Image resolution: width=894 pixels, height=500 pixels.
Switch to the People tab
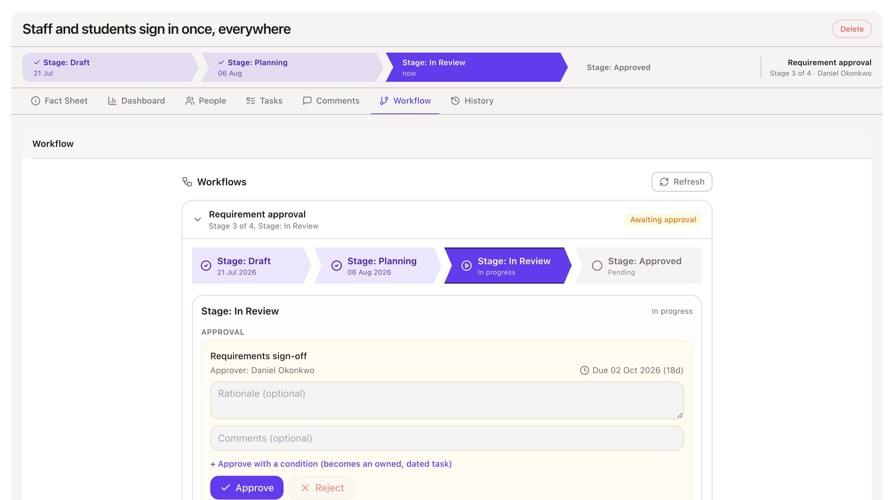click(206, 101)
